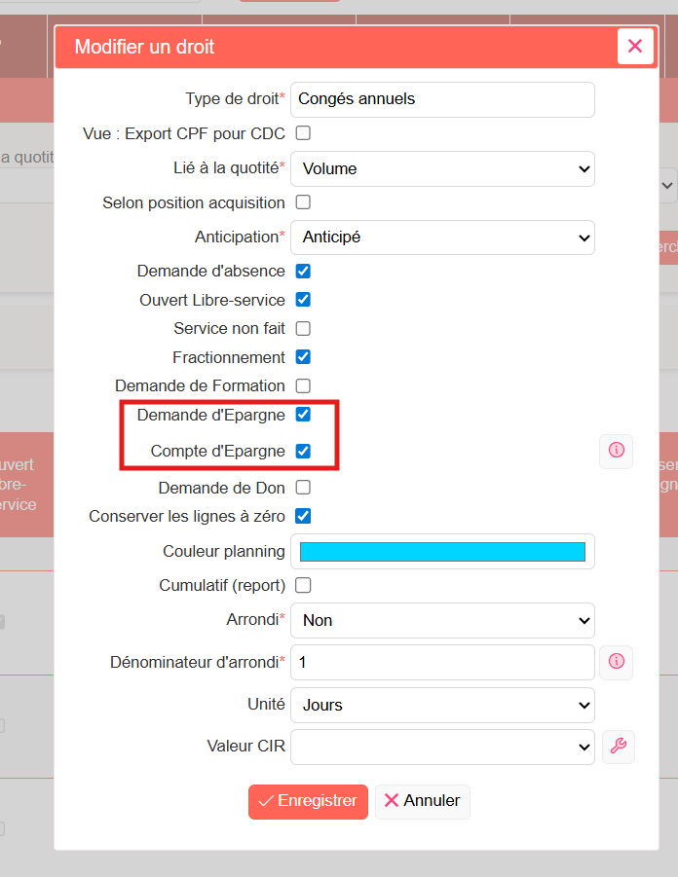Open the Lié à la quotité dropdown
The width and height of the screenshot is (678, 877).
click(442, 168)
